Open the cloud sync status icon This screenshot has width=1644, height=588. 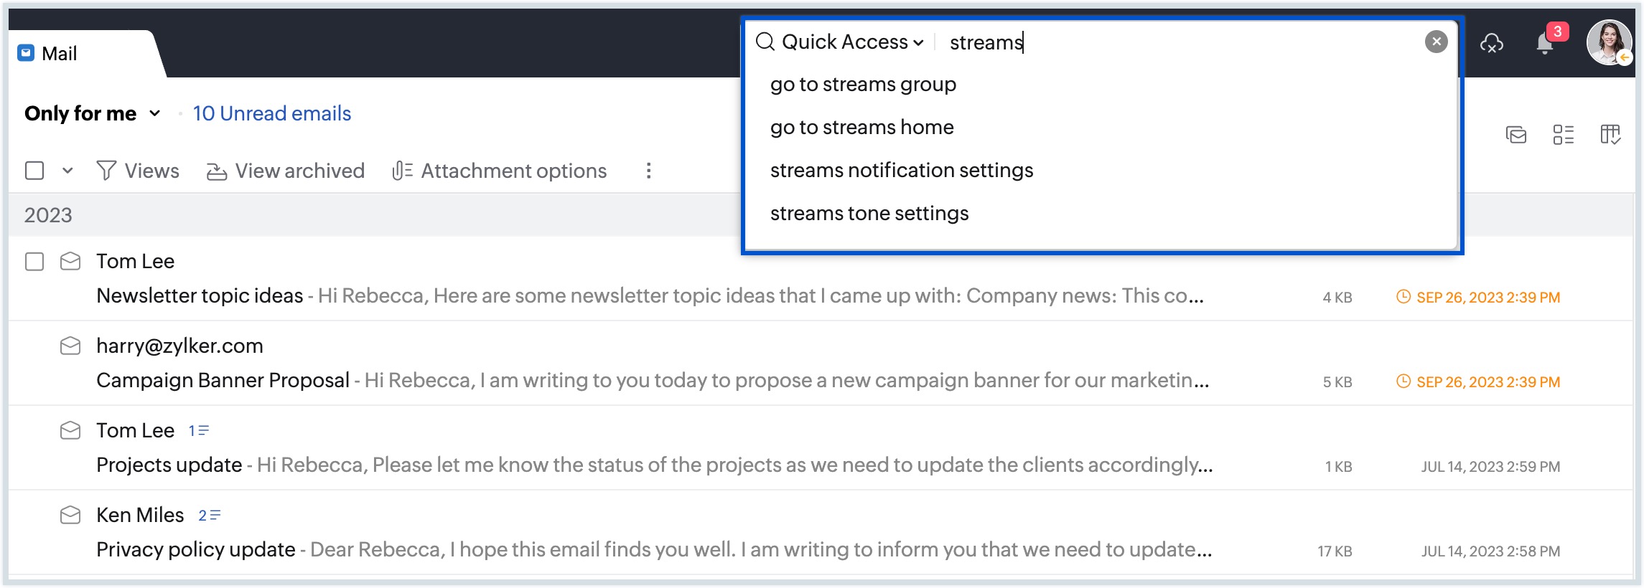[x=1492, y=44]
